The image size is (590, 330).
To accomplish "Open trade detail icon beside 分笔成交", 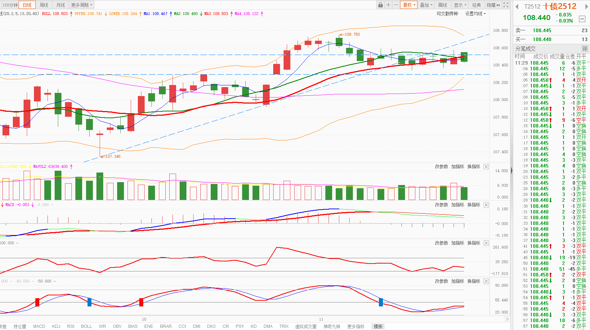I will coord(585,49).
